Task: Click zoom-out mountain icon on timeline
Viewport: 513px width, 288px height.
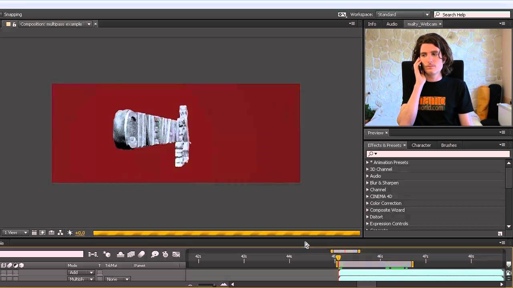Action: 190,285
